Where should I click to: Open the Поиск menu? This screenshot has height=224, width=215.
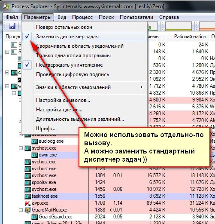point(106,17)
